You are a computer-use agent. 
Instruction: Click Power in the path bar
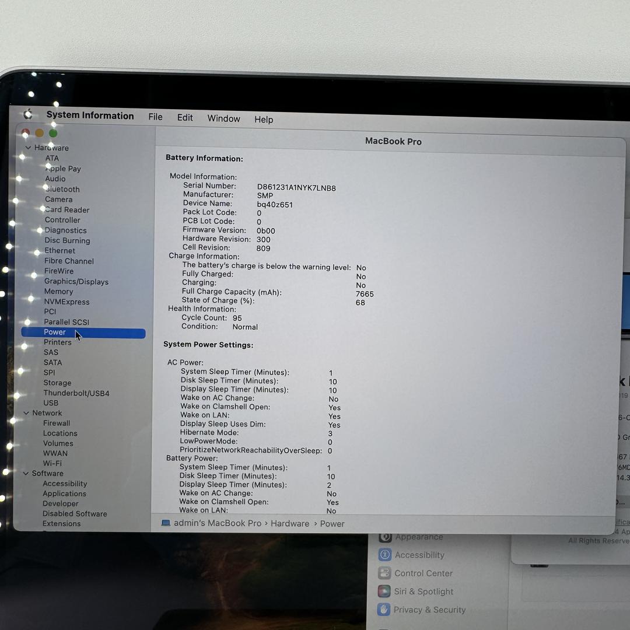click(x=332, y=524)
